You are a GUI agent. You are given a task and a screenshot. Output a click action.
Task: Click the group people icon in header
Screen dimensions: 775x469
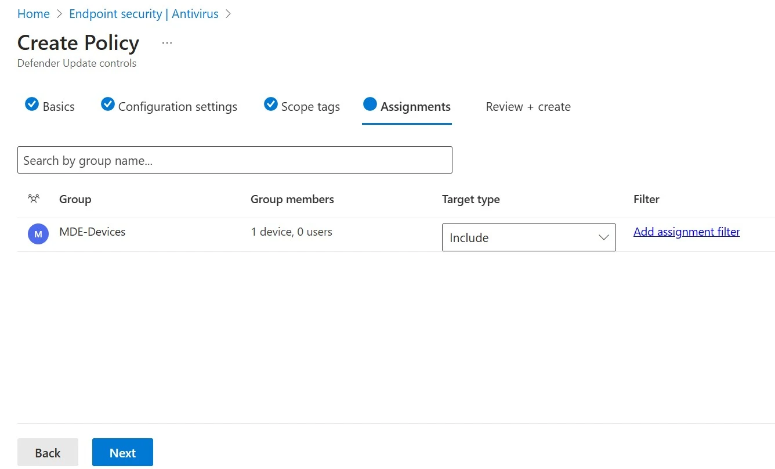pos(34,199)
